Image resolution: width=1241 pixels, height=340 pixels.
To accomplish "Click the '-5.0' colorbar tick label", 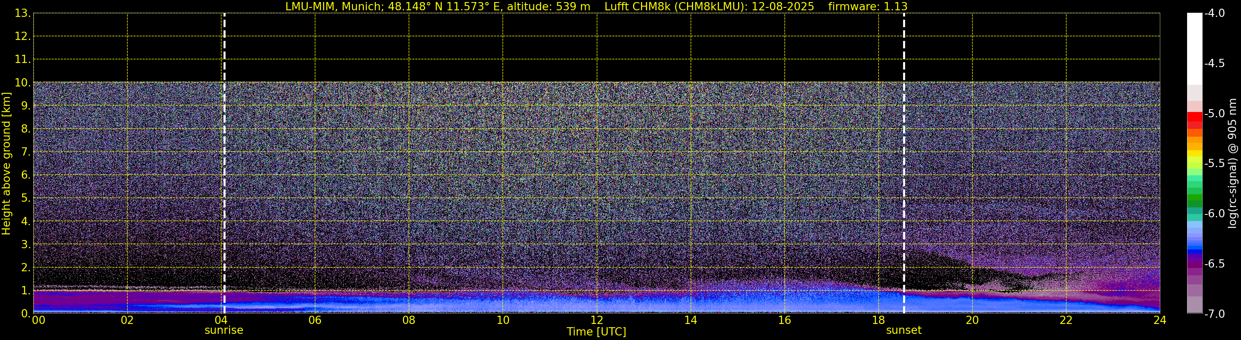I will point(1214,113).
